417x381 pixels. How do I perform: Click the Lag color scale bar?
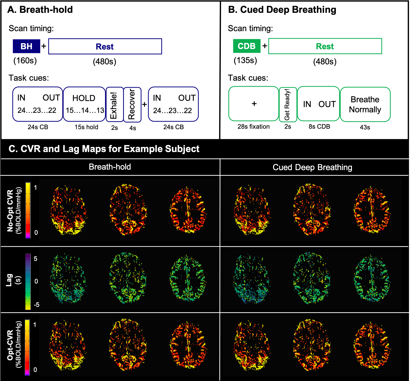pyautogui.click(x=28, y=281)
